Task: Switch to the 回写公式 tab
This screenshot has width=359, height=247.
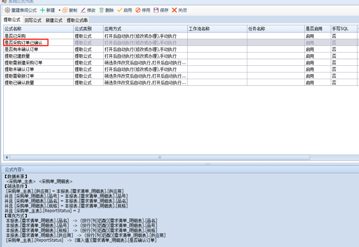Action: pyautogui.click(x=33, y=20)
